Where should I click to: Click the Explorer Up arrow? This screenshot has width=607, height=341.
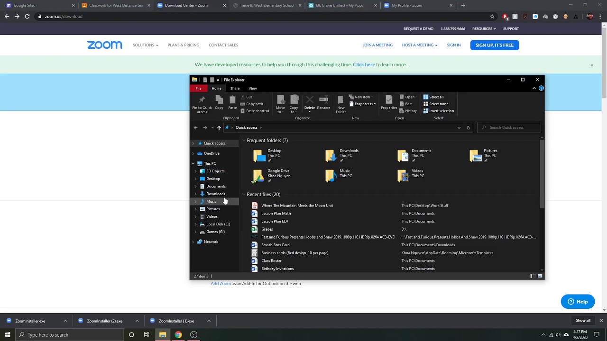[x=219, y=127]
